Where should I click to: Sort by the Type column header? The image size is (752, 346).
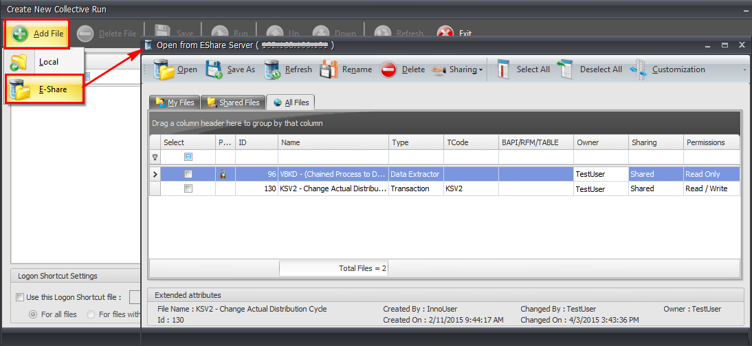click(x=417, y=142)
